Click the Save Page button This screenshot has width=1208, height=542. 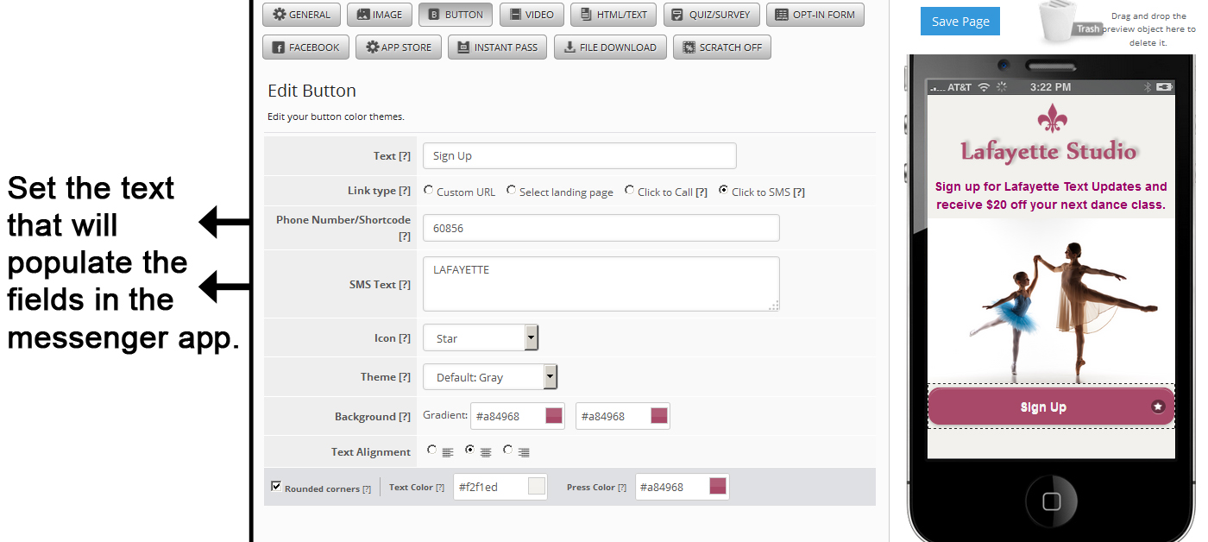pos(960,22)
